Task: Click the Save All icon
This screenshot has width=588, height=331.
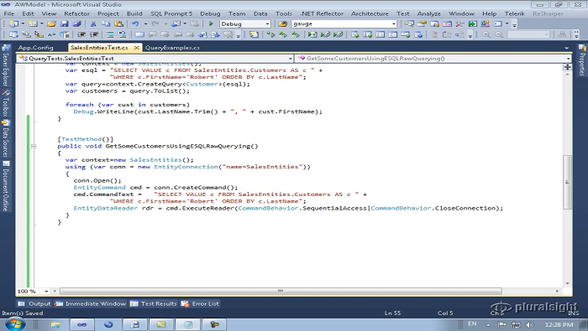Action: [77, 23]
